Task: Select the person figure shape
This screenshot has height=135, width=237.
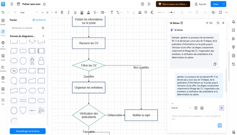Action: click(32, 61)
